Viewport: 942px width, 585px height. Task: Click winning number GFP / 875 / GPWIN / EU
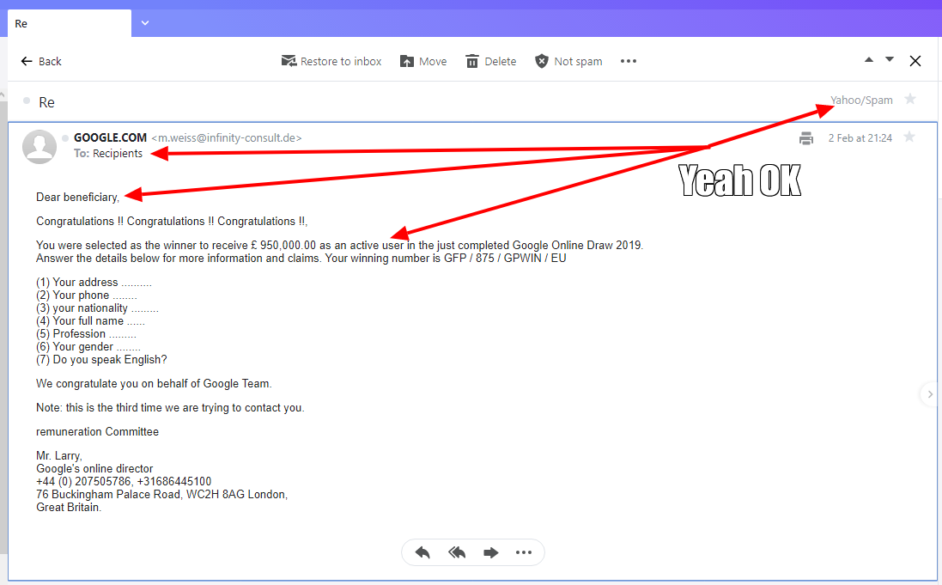click(x=505, y=258)
